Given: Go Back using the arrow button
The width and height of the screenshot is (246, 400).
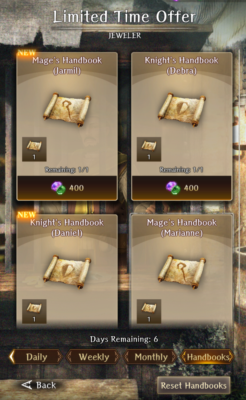Looking at the screenshot, I should [x=39, y=385].
